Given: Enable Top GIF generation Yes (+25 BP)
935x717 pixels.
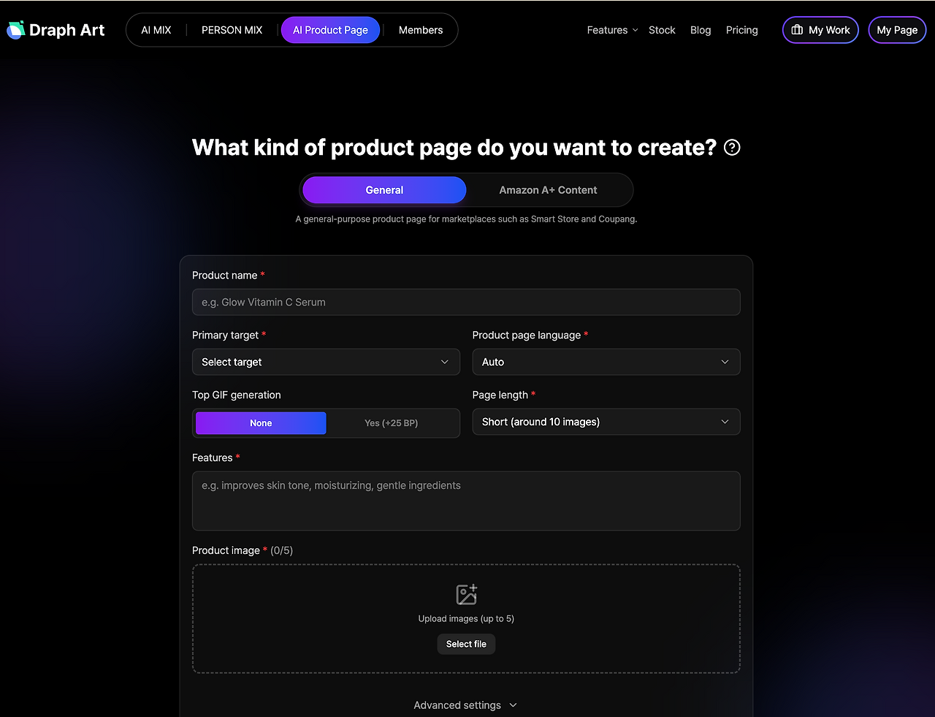Looking at the screenshot, I should pyautogui.click(x=392, y=423).
